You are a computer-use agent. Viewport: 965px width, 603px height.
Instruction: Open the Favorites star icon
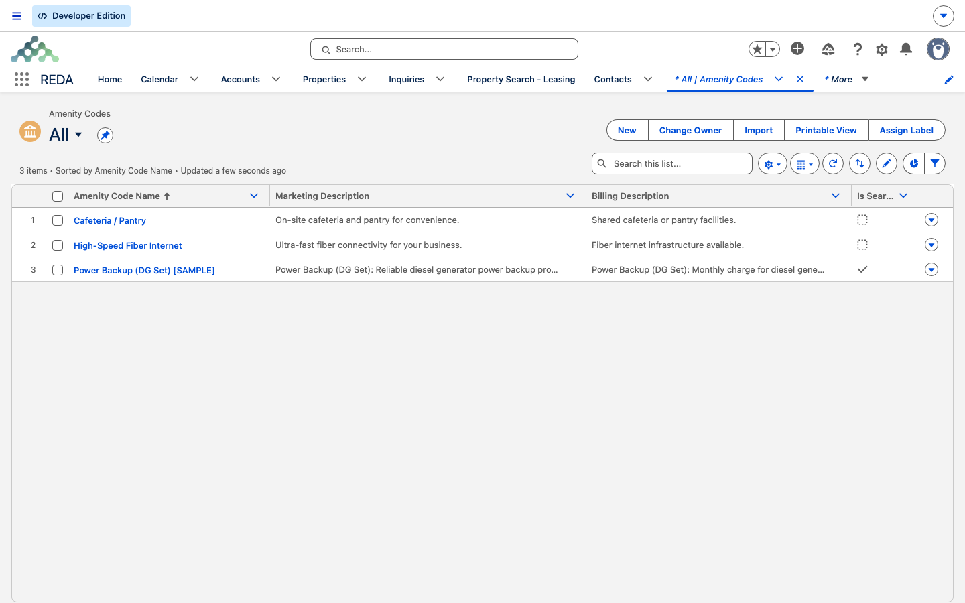coord(757,49)
